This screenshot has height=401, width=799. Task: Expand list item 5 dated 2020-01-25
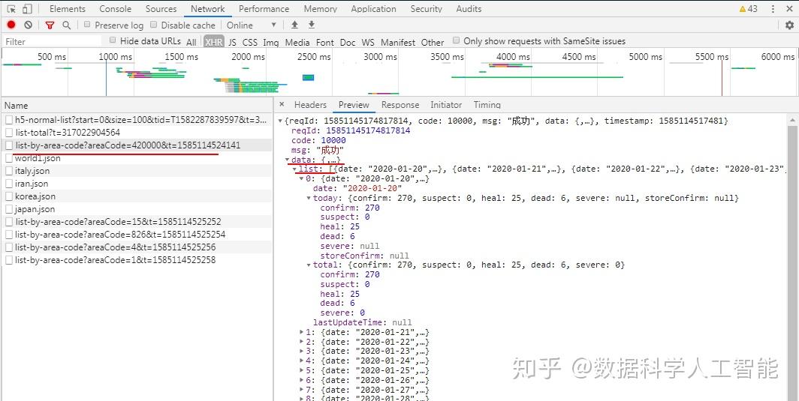tap(302, 370)
